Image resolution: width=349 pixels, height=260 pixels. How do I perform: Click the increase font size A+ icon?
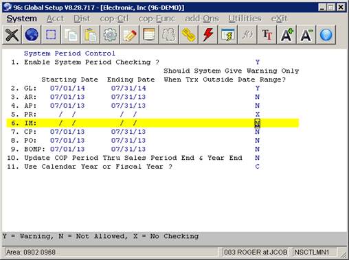click(x=286, y=35)
